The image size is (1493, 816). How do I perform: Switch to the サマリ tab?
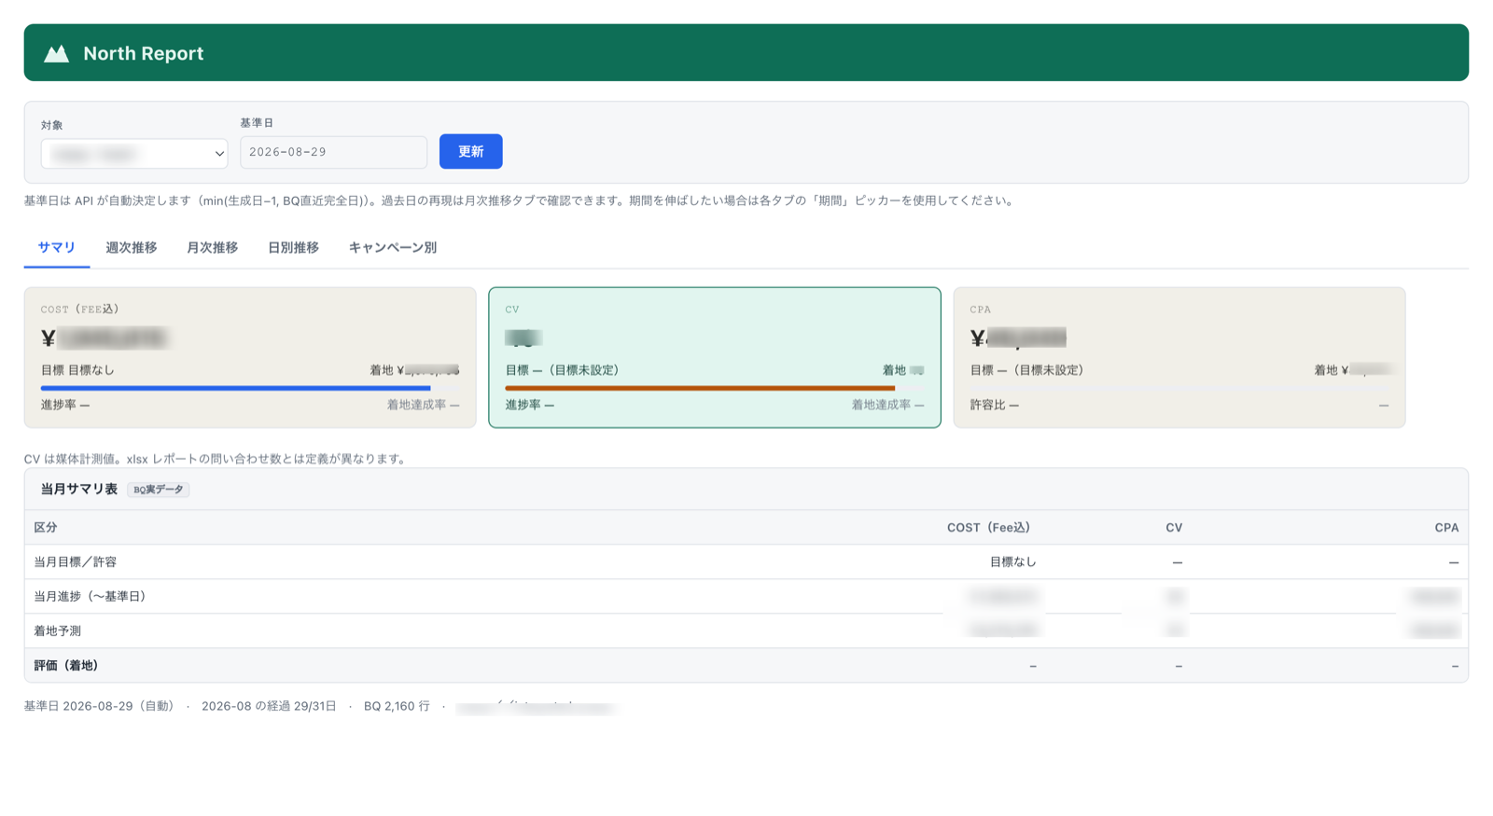(x=57, y=248)
